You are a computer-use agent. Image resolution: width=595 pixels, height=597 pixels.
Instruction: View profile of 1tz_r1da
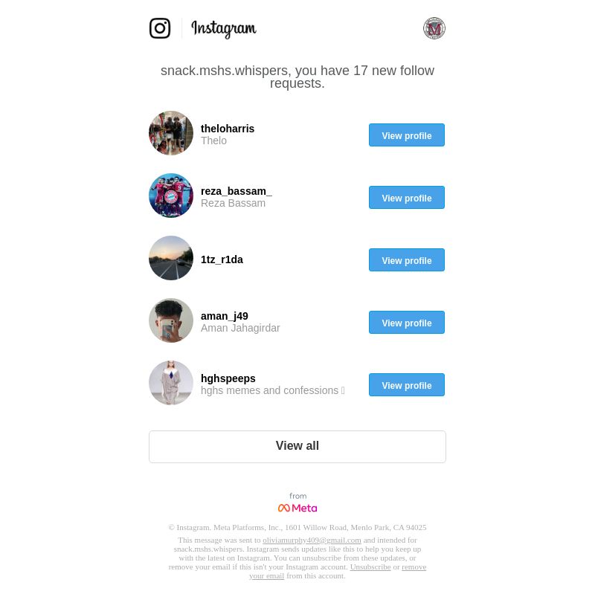[406, 259]
